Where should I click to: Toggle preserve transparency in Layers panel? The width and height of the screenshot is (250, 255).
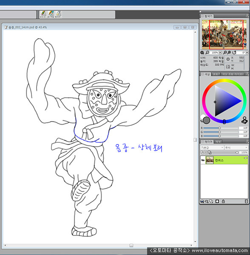[x=202, y=153]
